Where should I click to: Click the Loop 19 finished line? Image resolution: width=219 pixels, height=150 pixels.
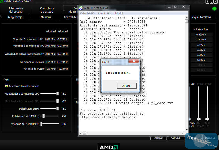(114, 99)
